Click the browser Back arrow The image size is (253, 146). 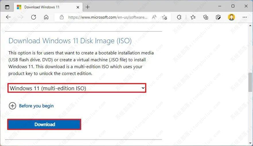click(8, 17)
